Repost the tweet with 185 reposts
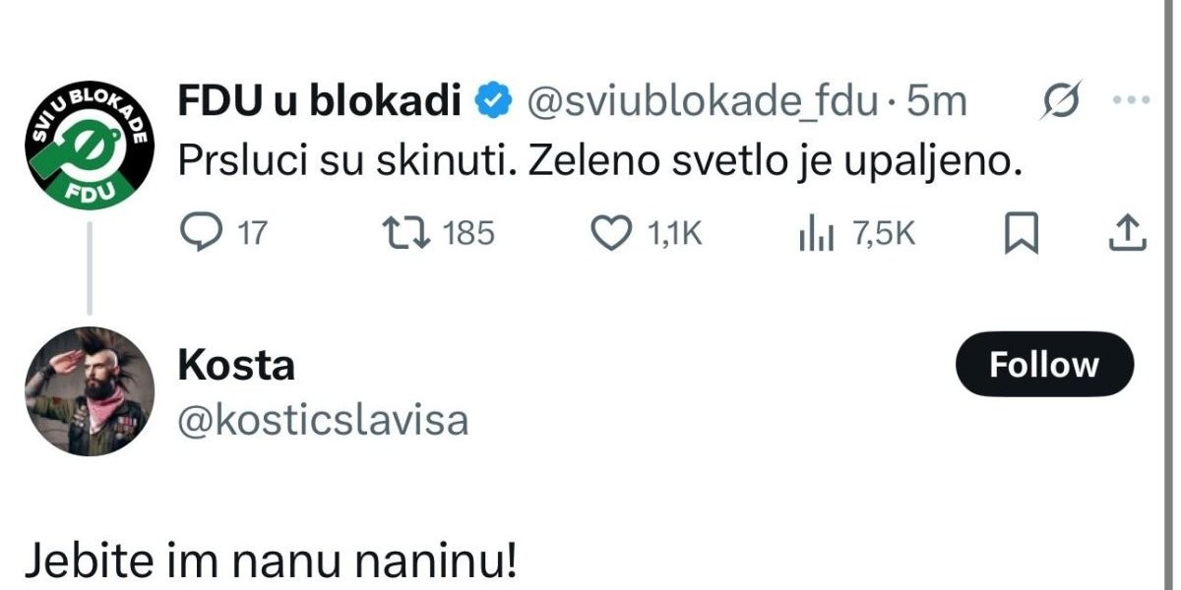Image resolution: width=1181 pixels, height=590 pixels. [x=403, y=233]
